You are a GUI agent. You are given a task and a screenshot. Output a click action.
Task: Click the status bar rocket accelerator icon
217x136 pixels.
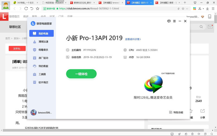click(179, 134)
